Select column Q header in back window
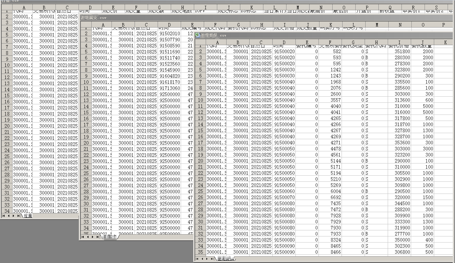Image resolution: width=455 pixels, height=263 pixels. 390,7
